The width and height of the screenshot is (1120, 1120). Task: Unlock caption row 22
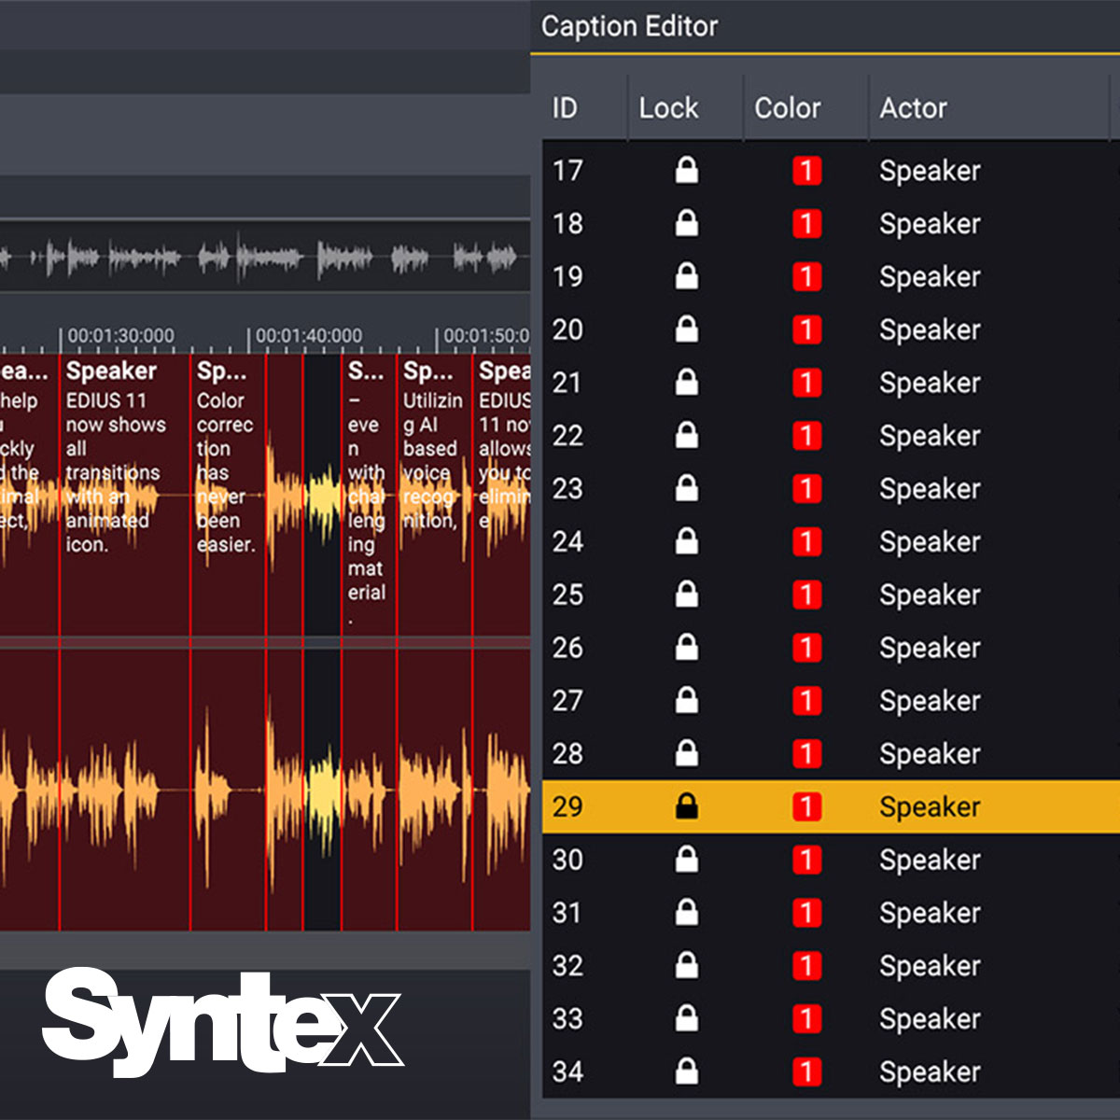point(686,436)
